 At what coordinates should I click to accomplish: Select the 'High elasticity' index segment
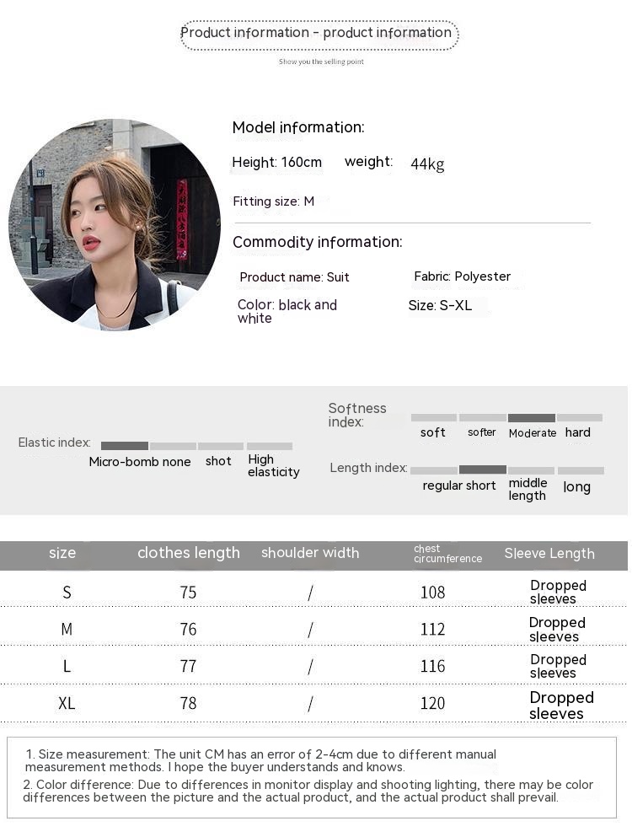tap(270, 446)
